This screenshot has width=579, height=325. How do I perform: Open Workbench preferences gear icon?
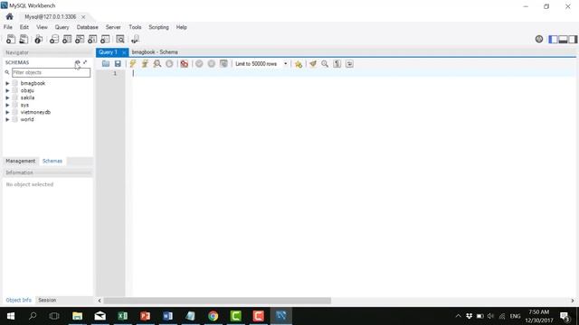pos(539,39)
